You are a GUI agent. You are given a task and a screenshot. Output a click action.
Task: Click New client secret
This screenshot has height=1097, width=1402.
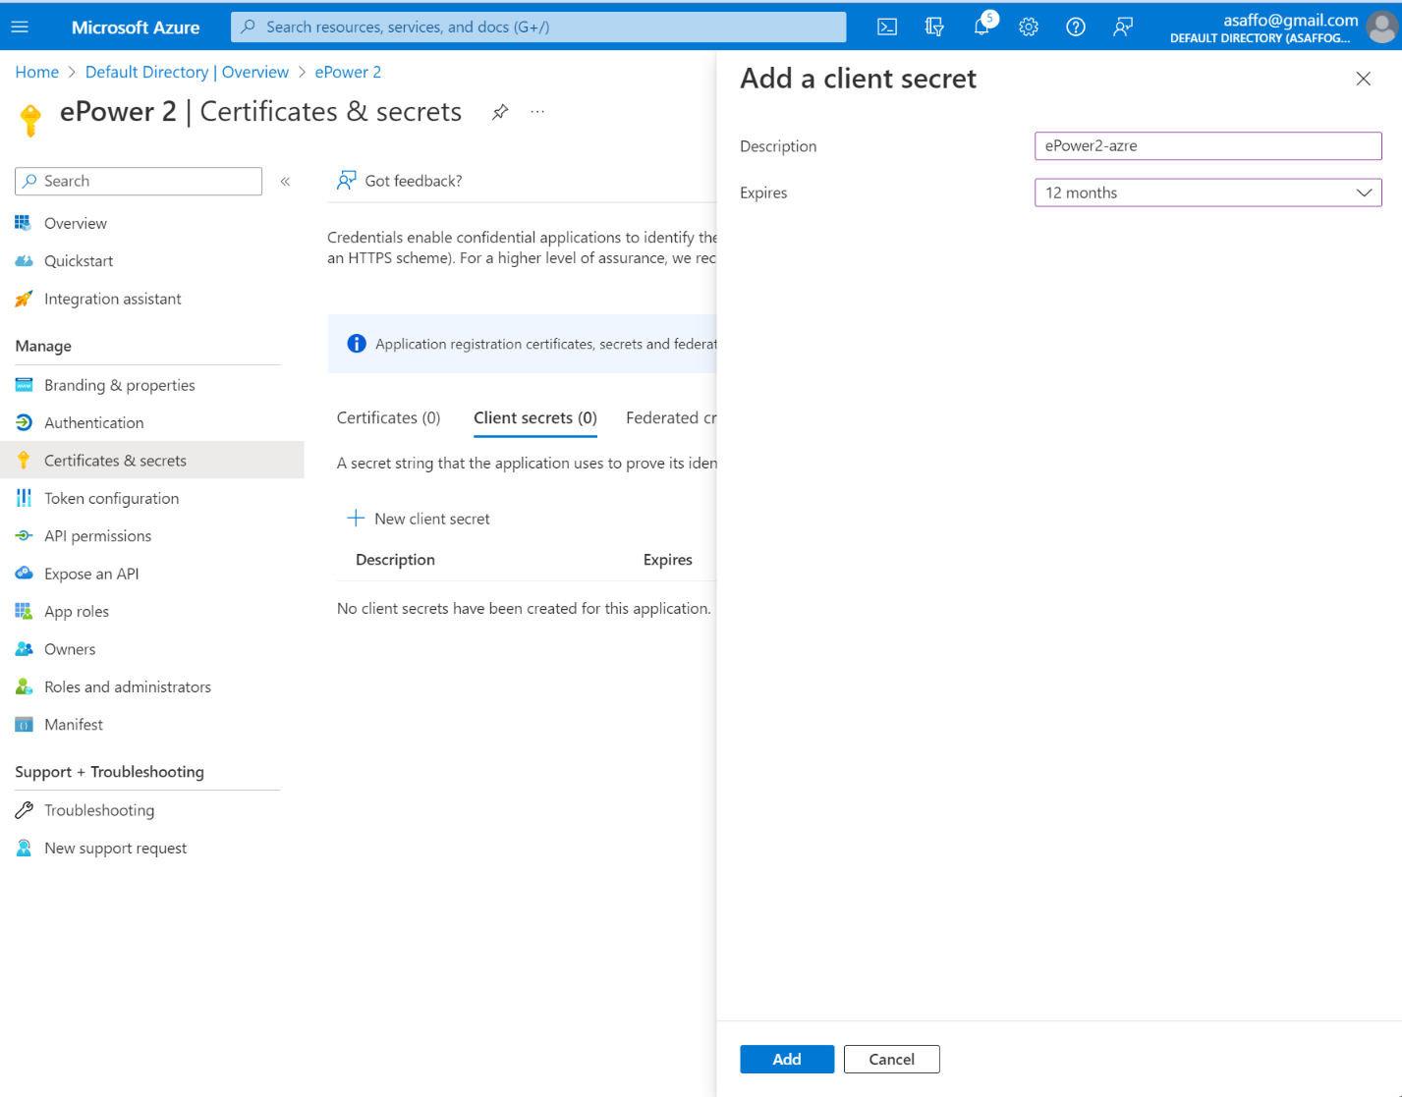(x=419, y=519)
